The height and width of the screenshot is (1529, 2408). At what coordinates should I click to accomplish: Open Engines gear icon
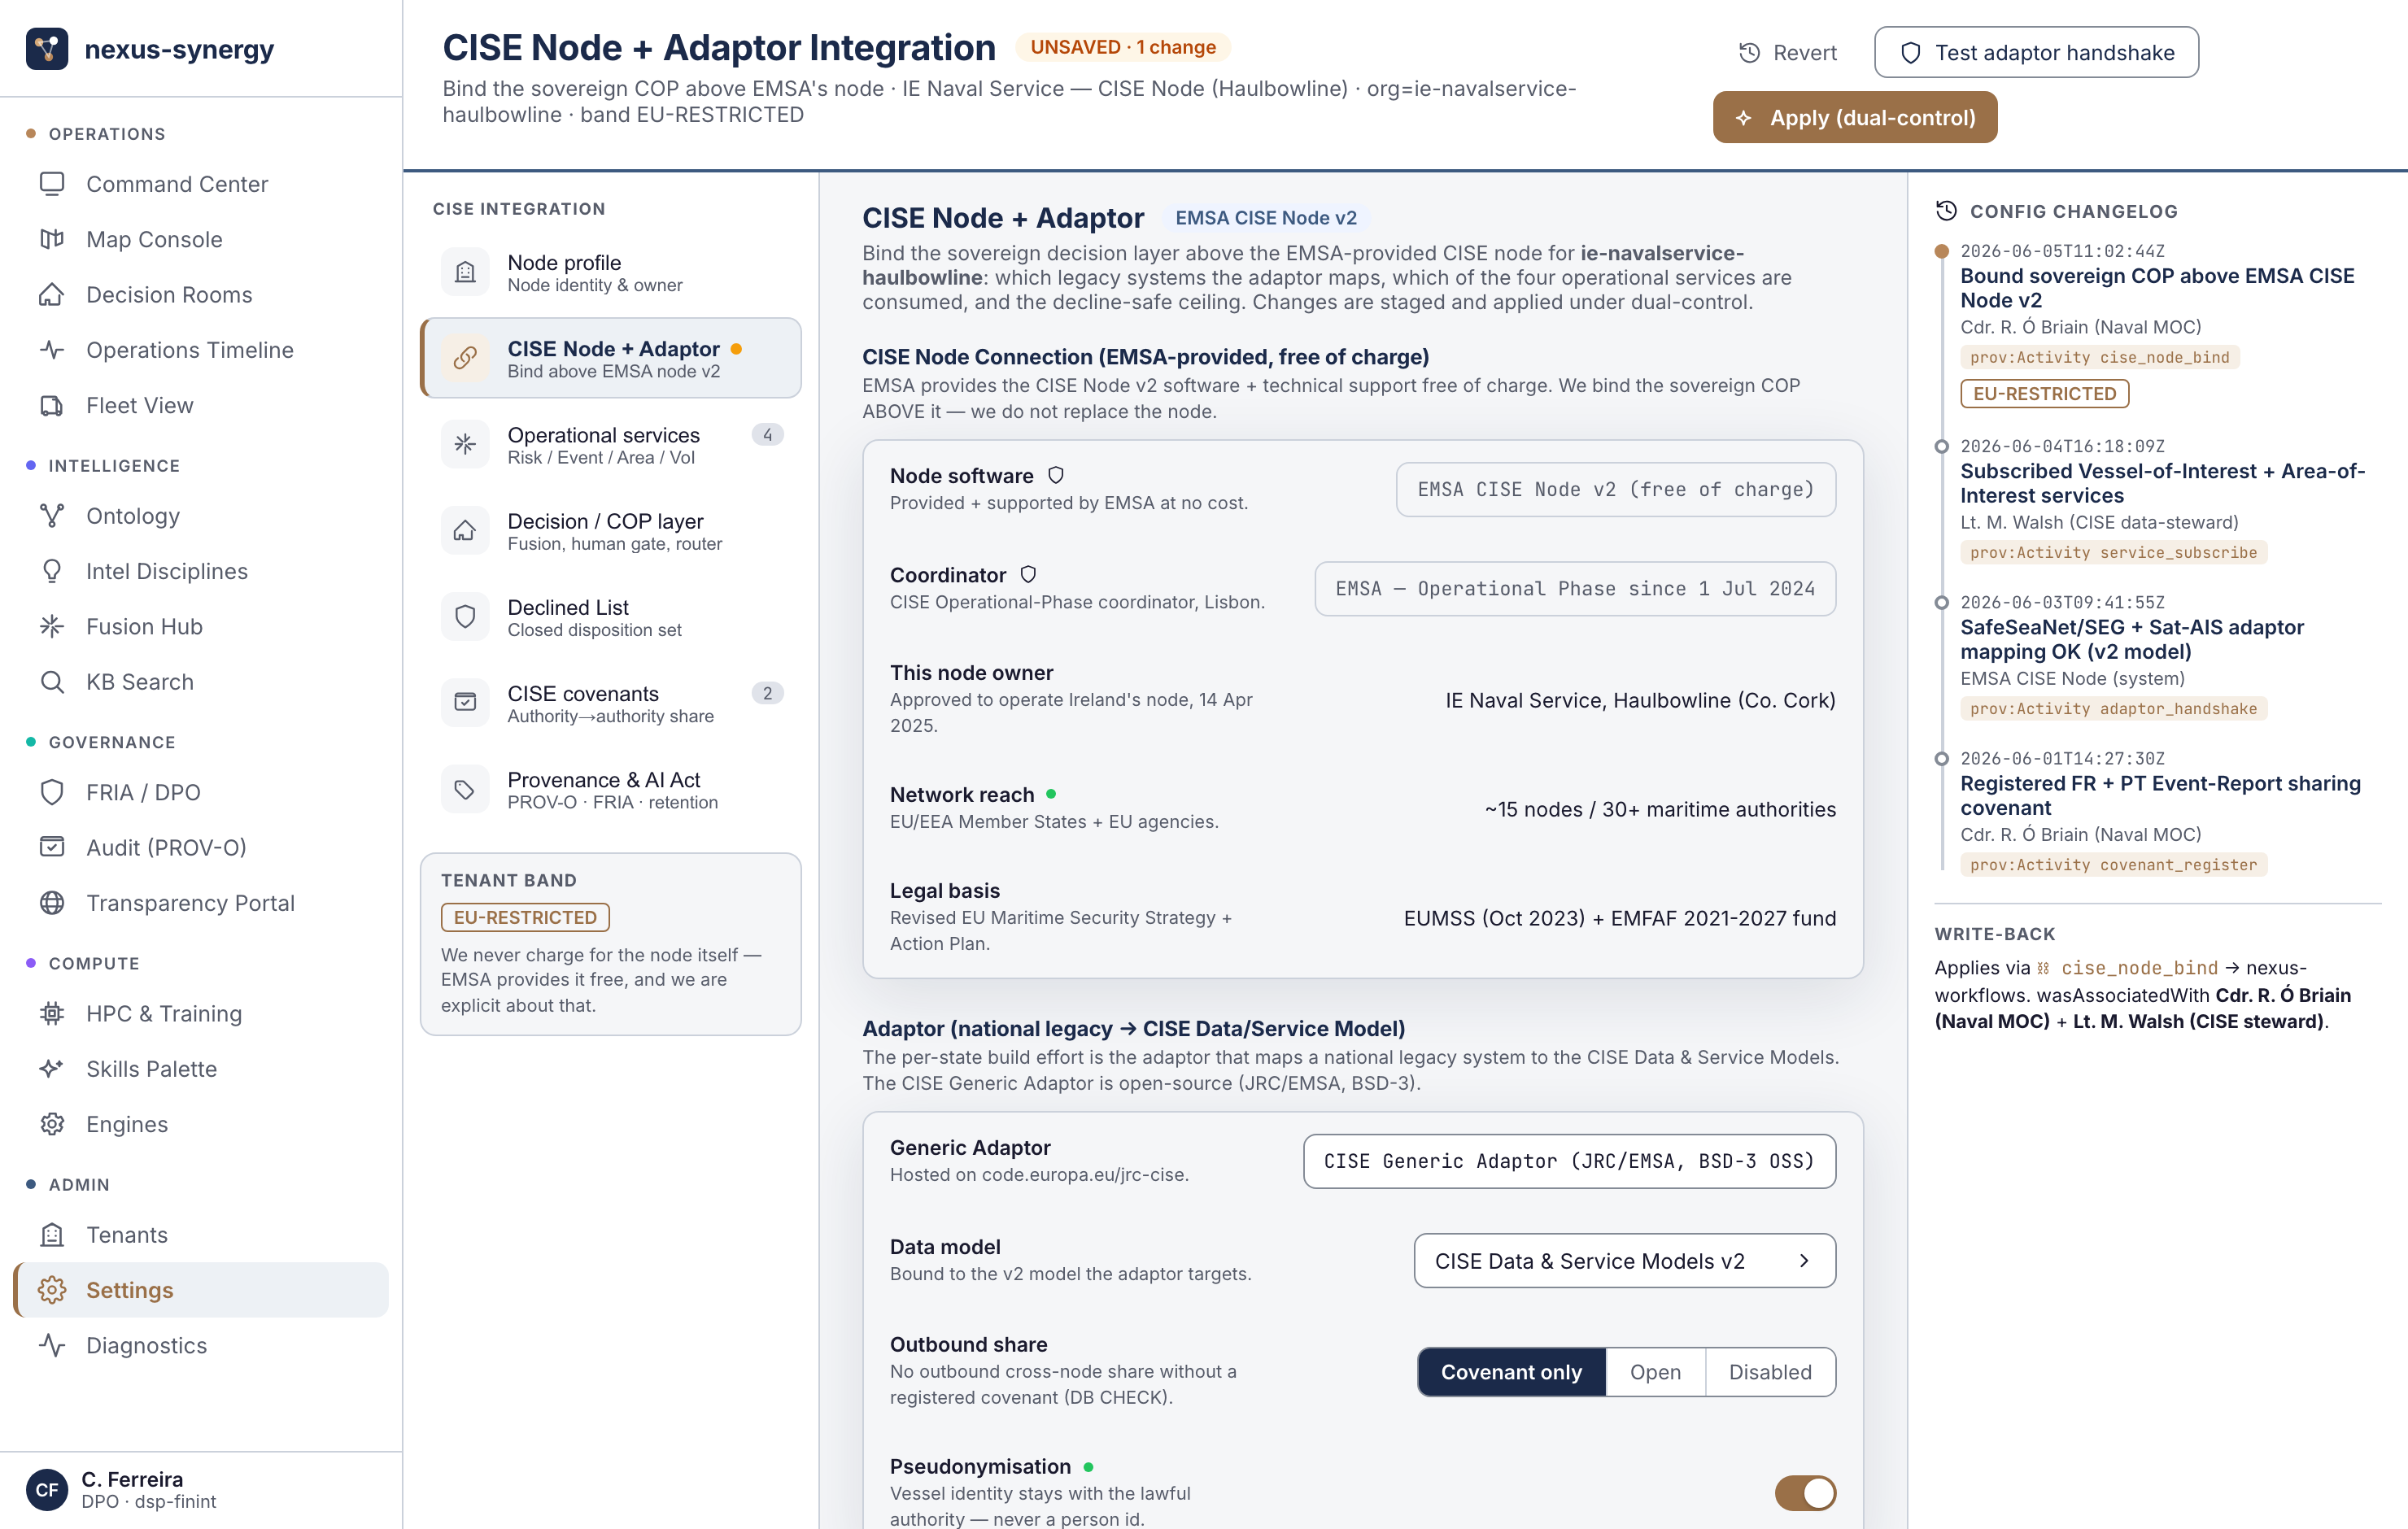click(52, 1124)
